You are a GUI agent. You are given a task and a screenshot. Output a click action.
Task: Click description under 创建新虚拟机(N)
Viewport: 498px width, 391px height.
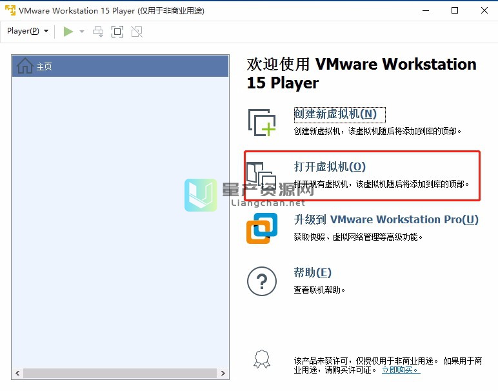[377, 131]
